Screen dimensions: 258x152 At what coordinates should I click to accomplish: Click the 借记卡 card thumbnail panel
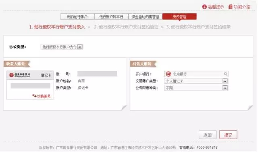(x=30, y=85)
